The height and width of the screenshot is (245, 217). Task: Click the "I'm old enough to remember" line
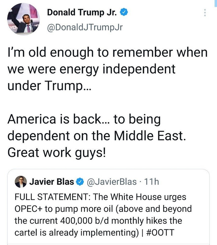pyautogui.click(x=107, y=53)
